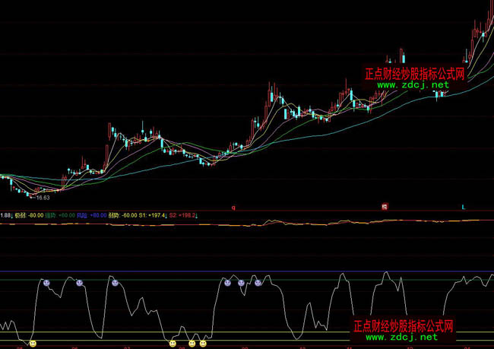Click the rightmost yellow smiley face marker

click(203, 344)
